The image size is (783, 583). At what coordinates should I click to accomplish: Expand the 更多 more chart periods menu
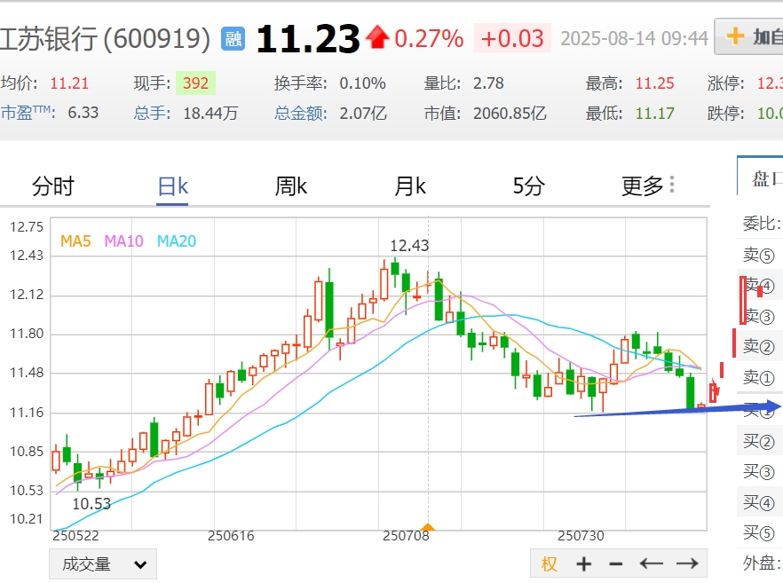[648, 185]
